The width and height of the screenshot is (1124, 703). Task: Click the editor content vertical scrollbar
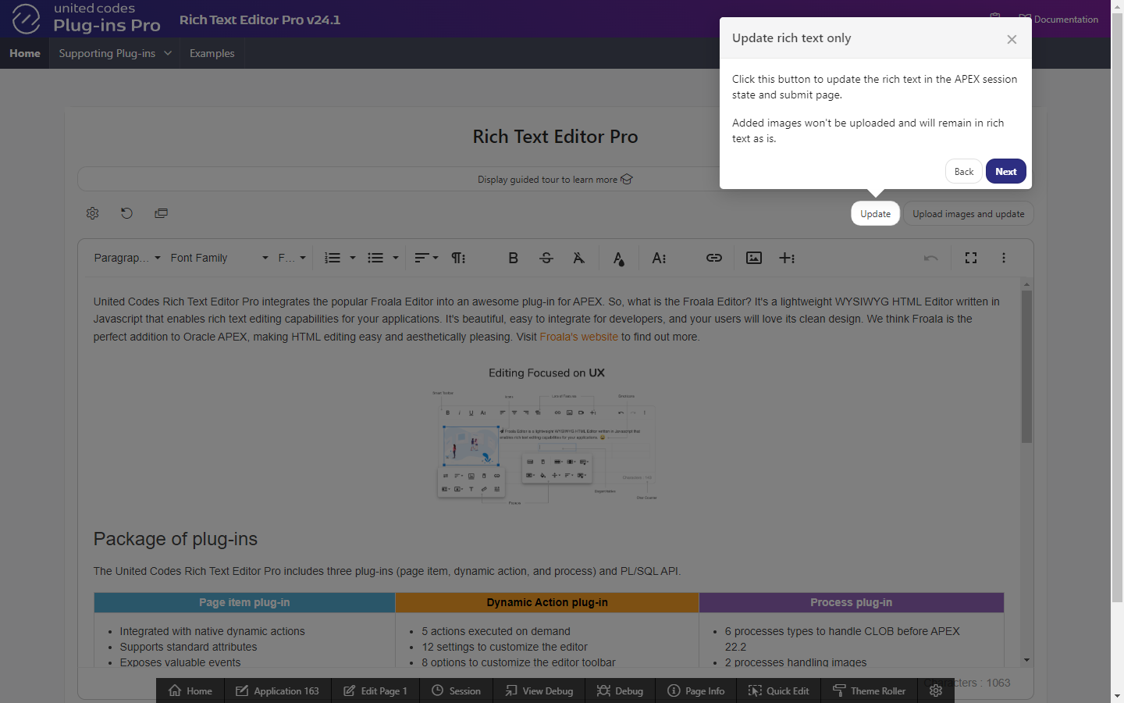(x=1026, y=366)
